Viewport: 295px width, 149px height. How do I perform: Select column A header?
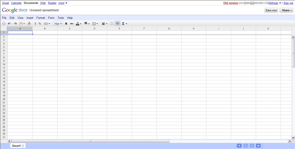[20, 29]
